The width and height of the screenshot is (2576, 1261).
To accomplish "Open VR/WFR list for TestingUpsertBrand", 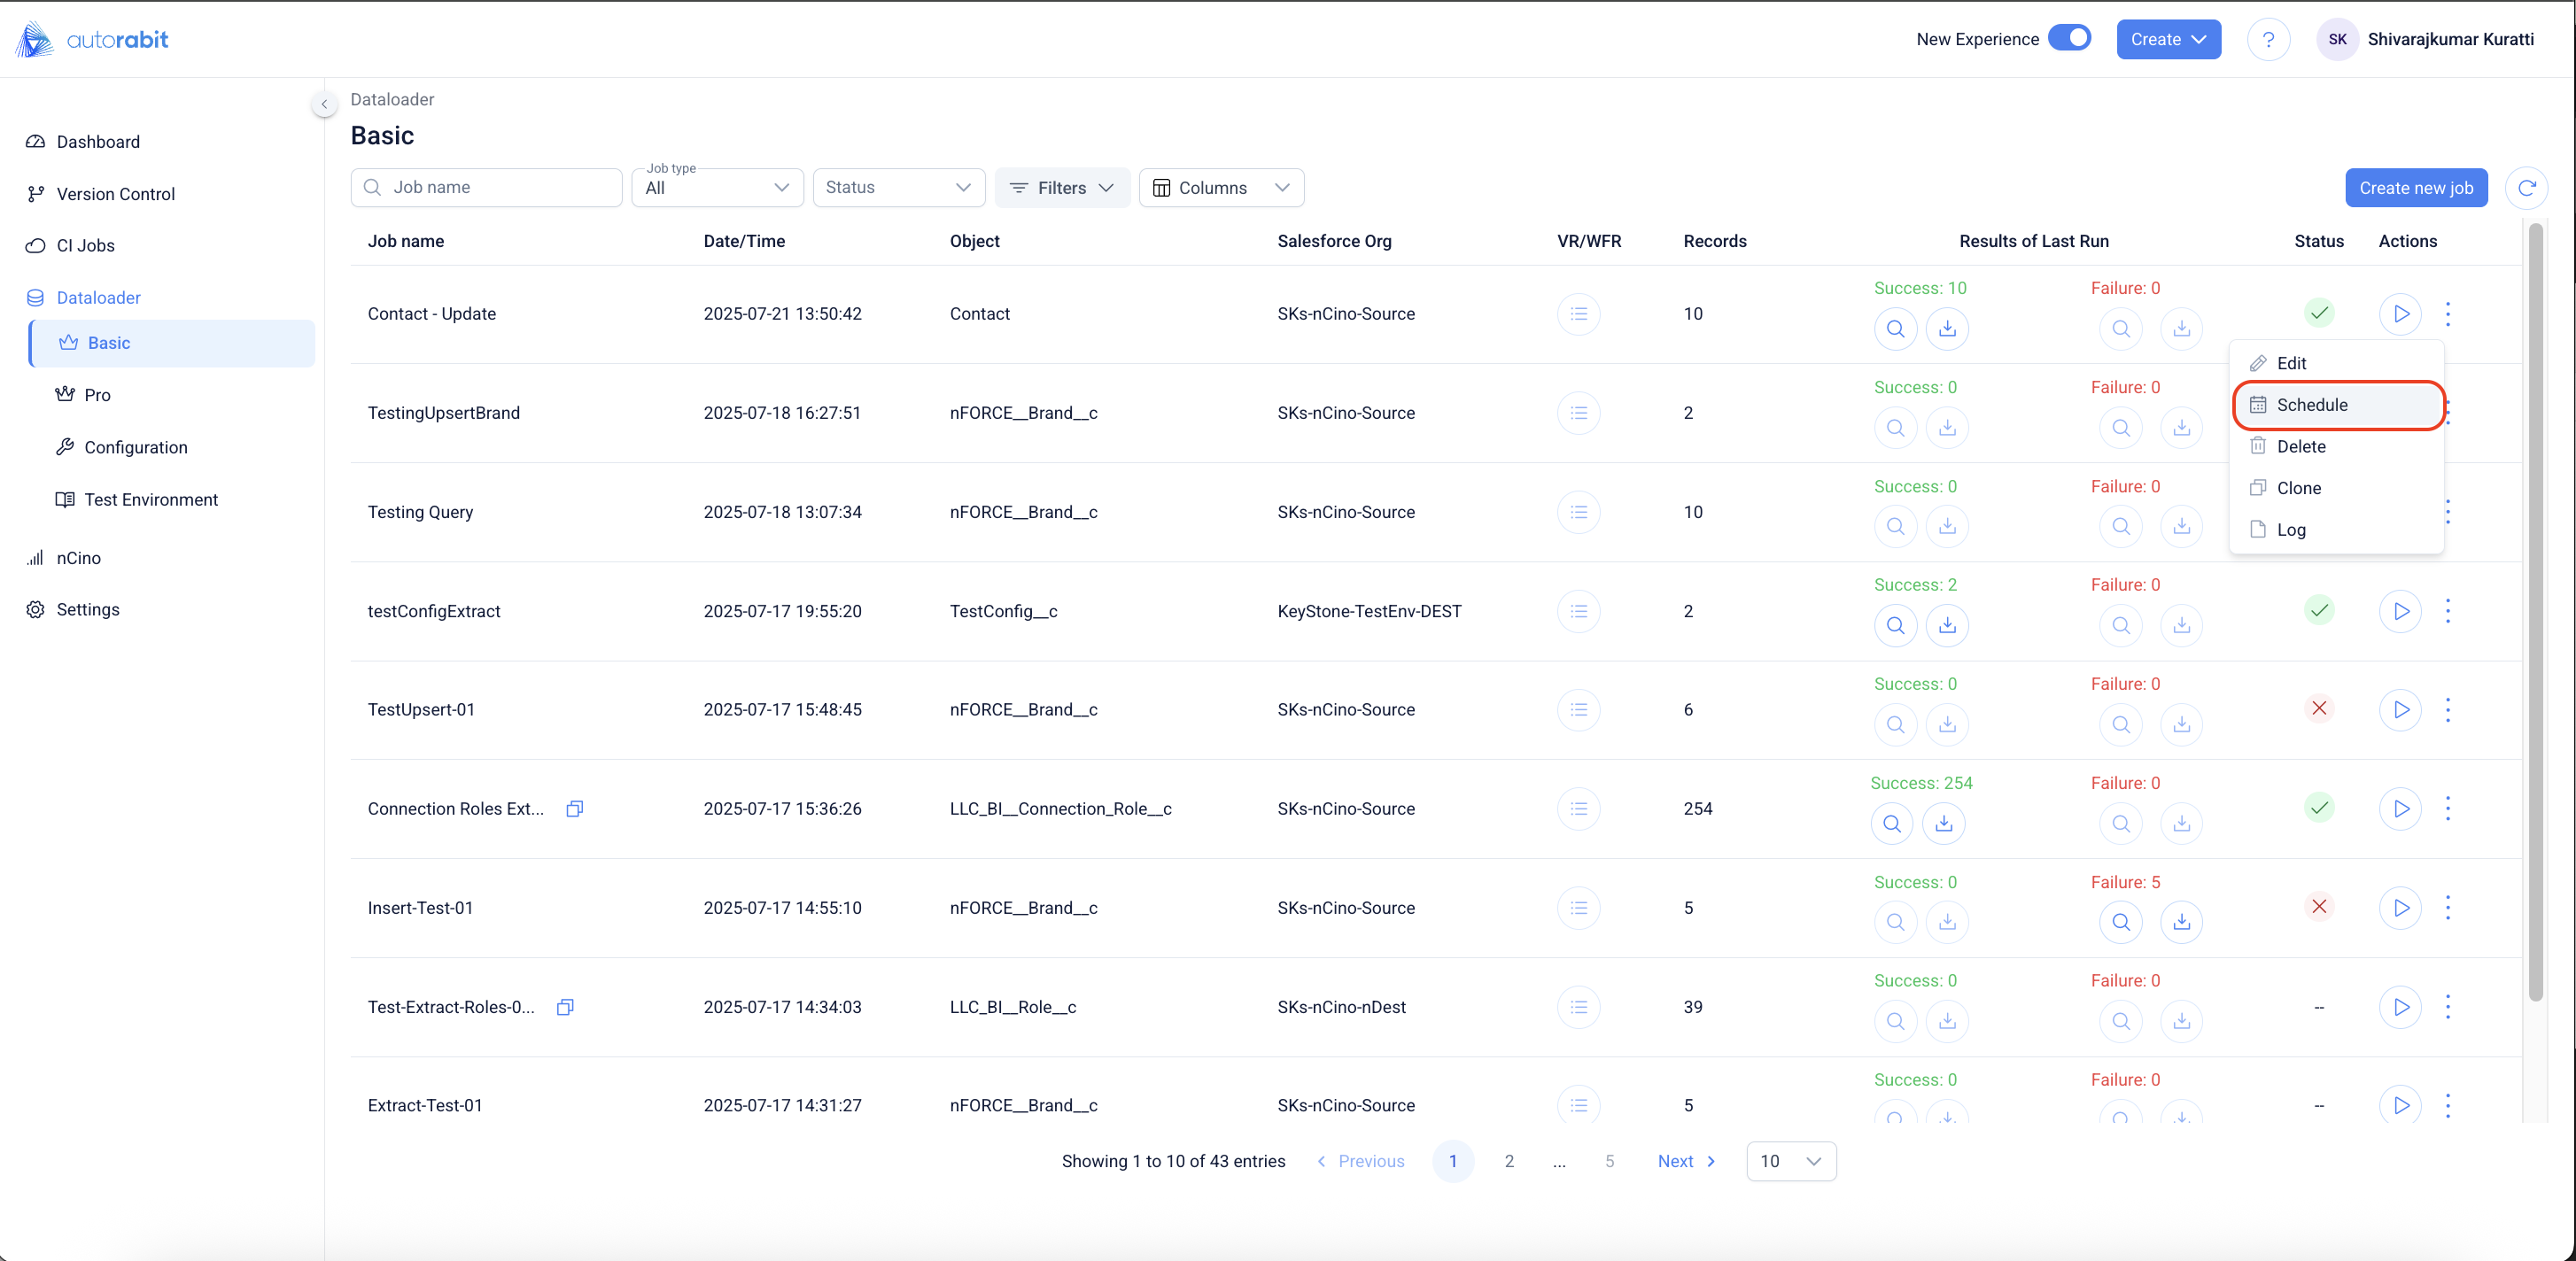I will (1578, 413).
